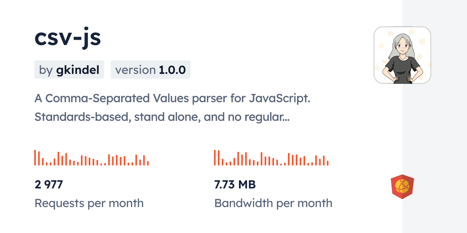Screen dimensions: 467x233
Task: Click the bandwidth per month bar chart
Action: coord(271,158)
